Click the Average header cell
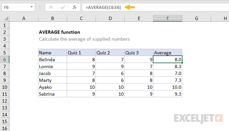This screenshot has width=229, height=131. pyautogui.click(x=167, y=53)
